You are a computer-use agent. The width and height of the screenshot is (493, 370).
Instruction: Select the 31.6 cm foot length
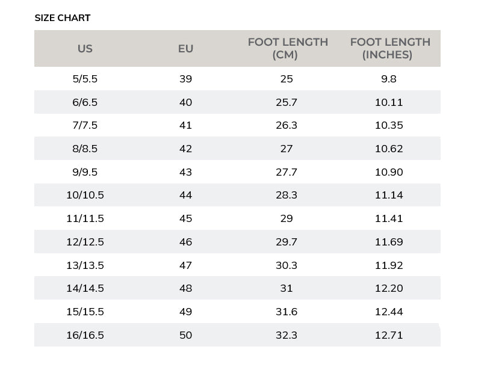click(x=287, y=312)
